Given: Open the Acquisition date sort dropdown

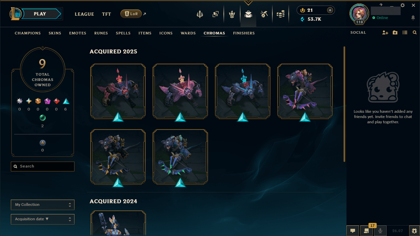Looking at the screenshot, I should click(43, 219).
